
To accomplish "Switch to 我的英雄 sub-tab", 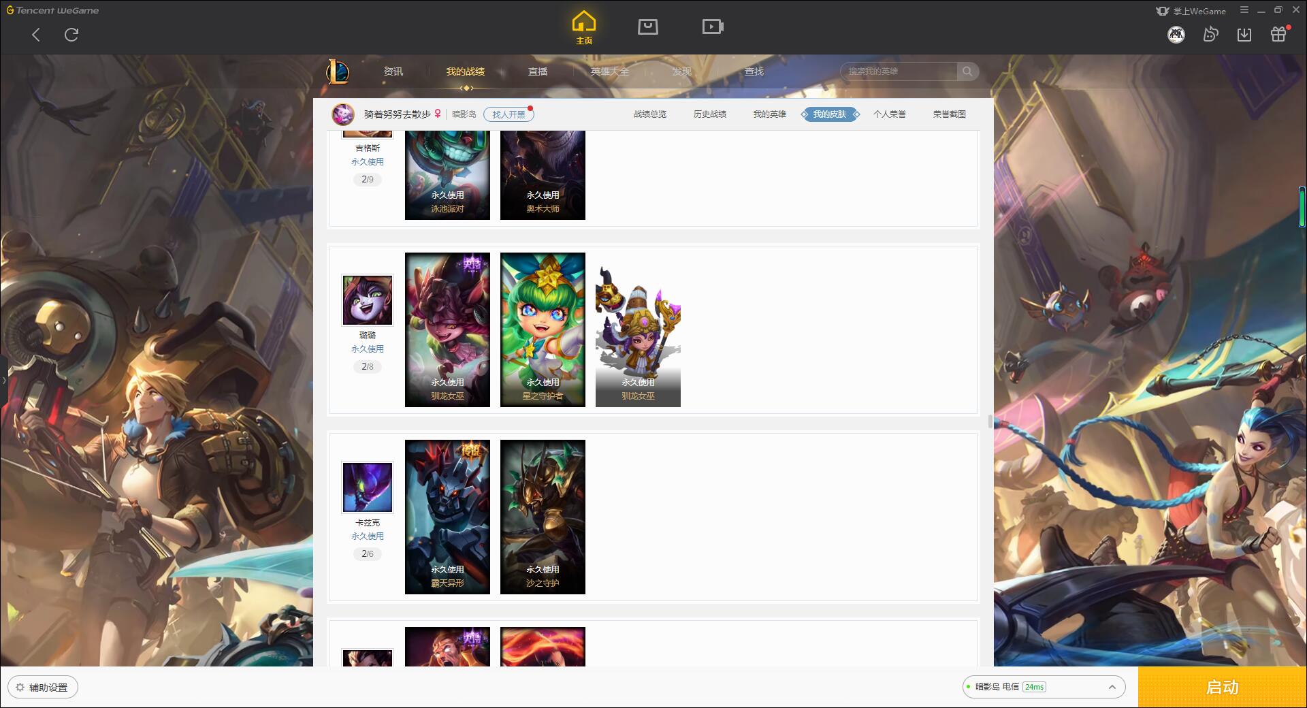I will click(x=770, y=114).
